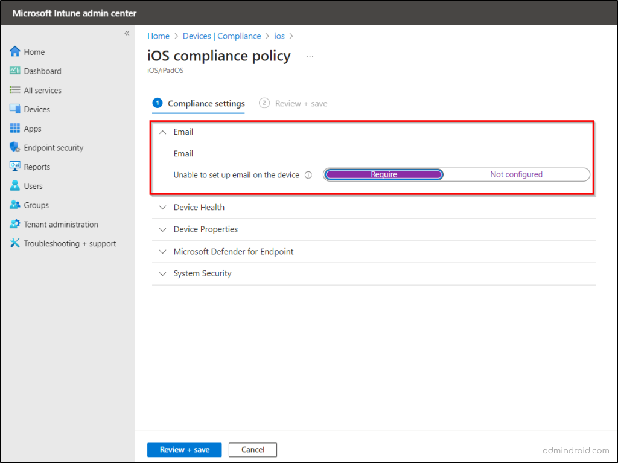Click the Troubleshooting + support wrench icon
618x463 pixels.
tap(15, 244)
